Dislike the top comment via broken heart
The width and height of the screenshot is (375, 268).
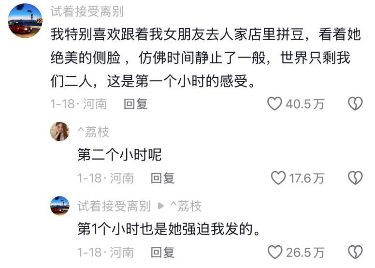click(355, 104)
